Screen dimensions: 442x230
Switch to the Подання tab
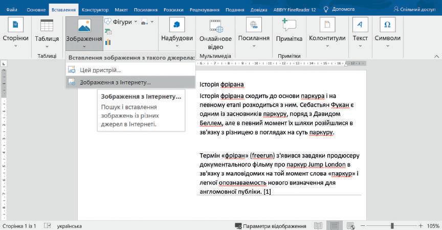tap(235, 10)
